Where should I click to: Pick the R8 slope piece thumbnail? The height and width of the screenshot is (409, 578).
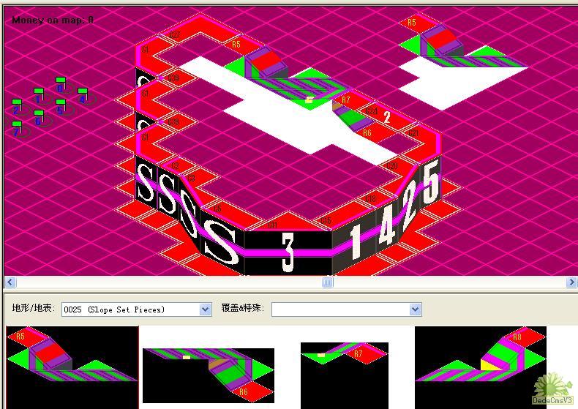point(480,367)
